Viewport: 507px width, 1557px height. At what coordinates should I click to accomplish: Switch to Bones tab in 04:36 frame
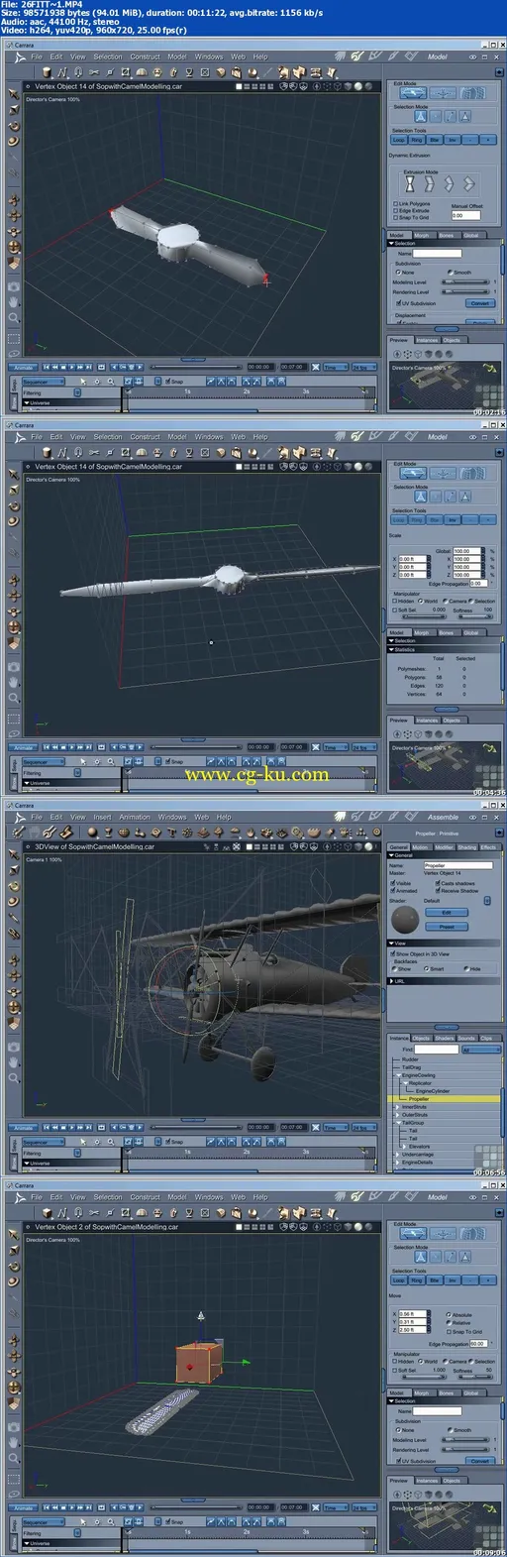click(447, 631)
